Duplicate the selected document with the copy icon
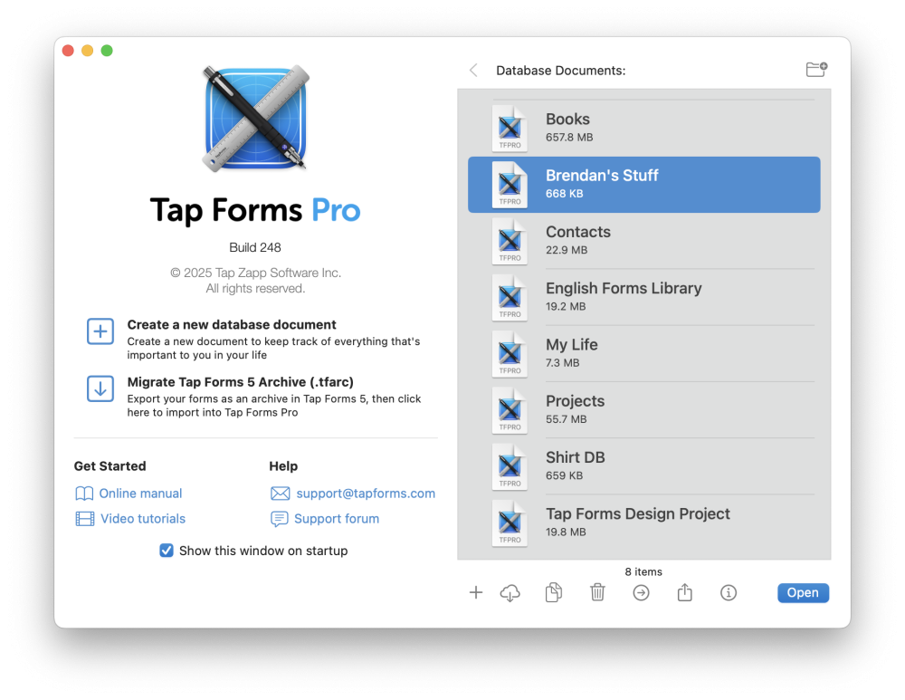905x700 pixels. point(554,592)
